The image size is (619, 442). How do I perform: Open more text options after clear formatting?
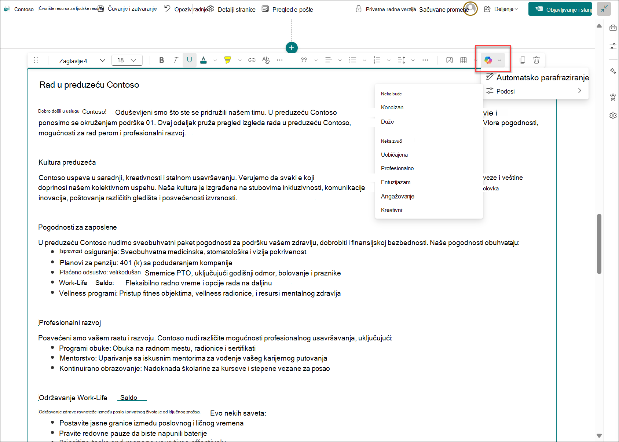click(x=280, y=60)
